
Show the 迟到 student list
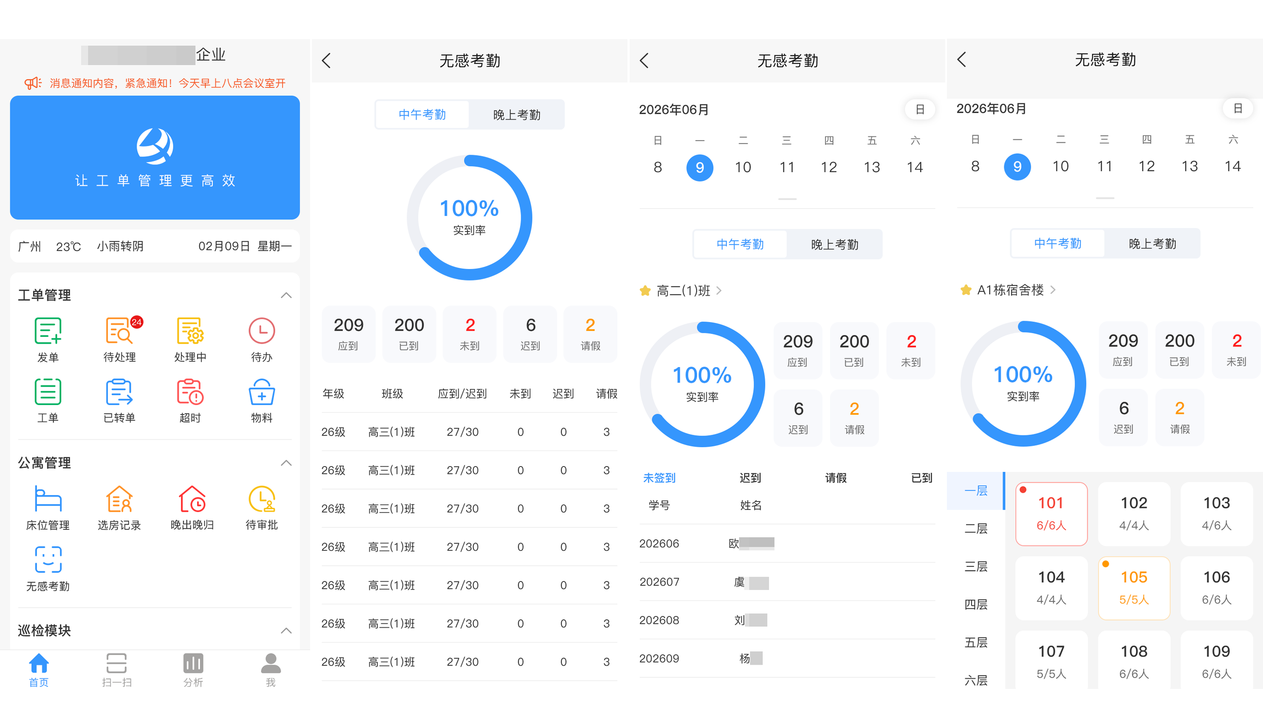(750, 478)
